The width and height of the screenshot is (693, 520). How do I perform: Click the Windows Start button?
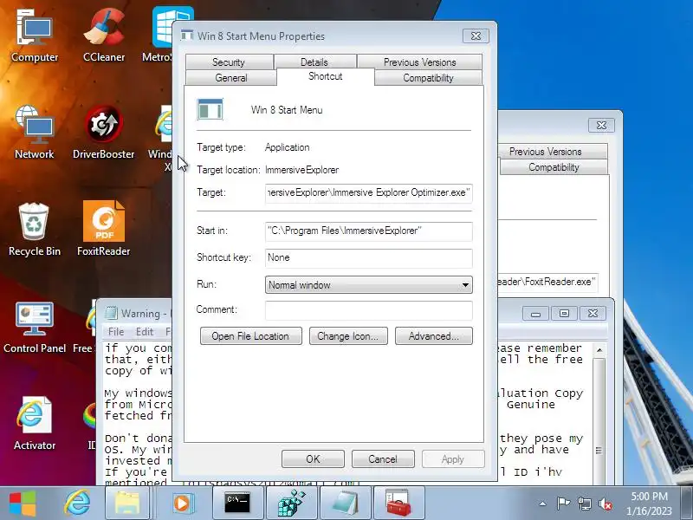pos(23,504)
